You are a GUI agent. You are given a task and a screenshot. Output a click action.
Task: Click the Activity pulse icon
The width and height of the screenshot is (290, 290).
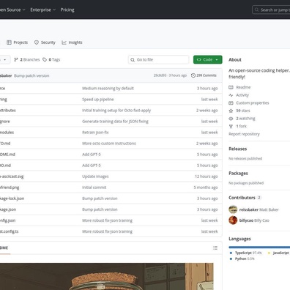pos(231,95)
